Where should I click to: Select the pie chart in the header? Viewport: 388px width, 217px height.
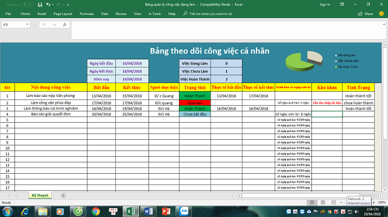(x=304, y=61)
